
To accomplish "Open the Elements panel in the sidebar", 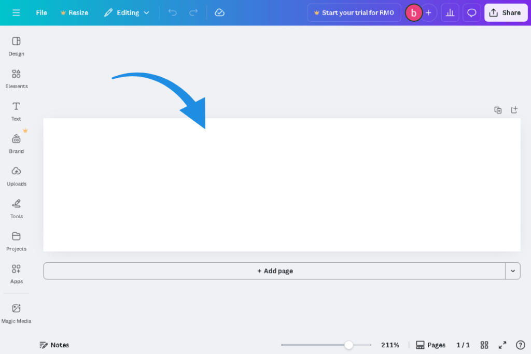I will (16, 78).
